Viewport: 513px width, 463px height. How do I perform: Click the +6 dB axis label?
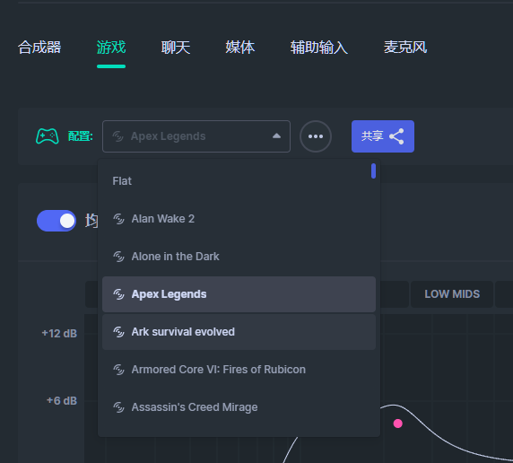point(62,400)
